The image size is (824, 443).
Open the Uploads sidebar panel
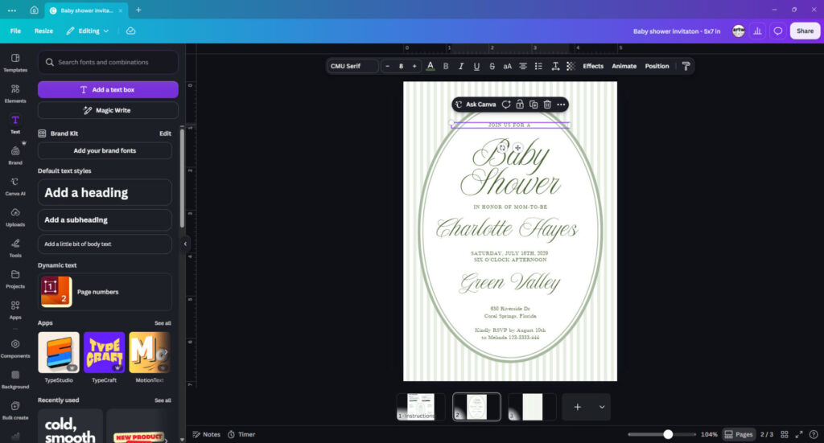click(15, 217)
